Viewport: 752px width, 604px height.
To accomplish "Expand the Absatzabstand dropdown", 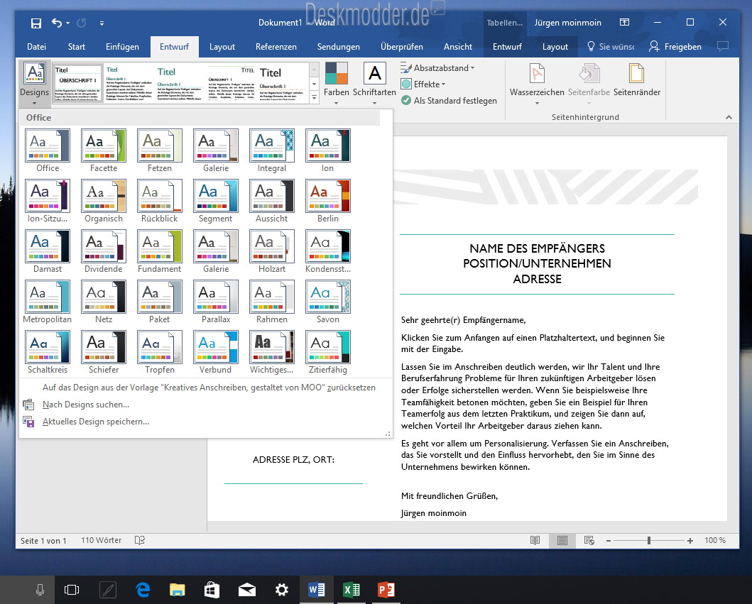I will pyautogui.click(x=437, y=68).
